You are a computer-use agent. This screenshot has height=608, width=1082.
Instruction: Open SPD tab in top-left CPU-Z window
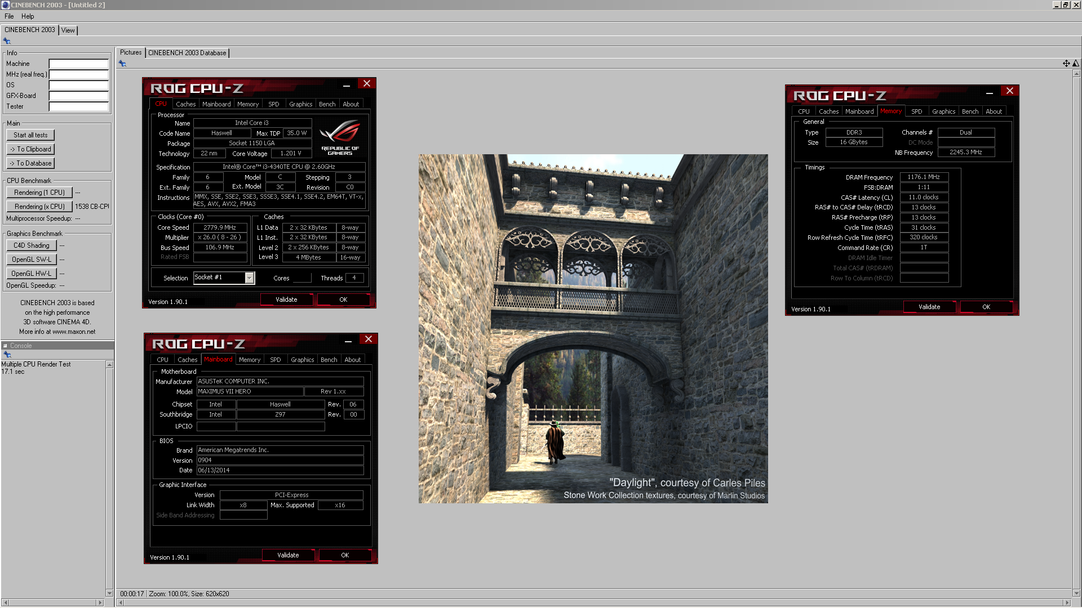coord(274,104)
